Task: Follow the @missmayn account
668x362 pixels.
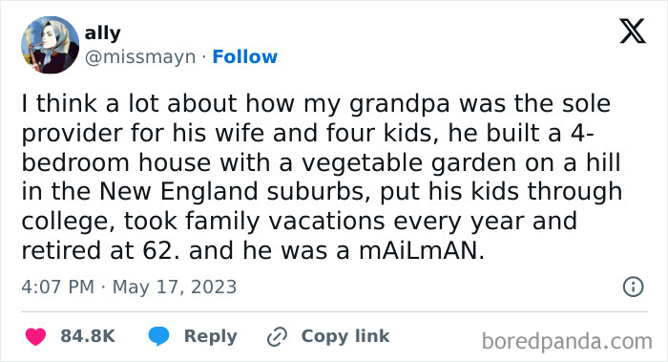Action: 245,56
